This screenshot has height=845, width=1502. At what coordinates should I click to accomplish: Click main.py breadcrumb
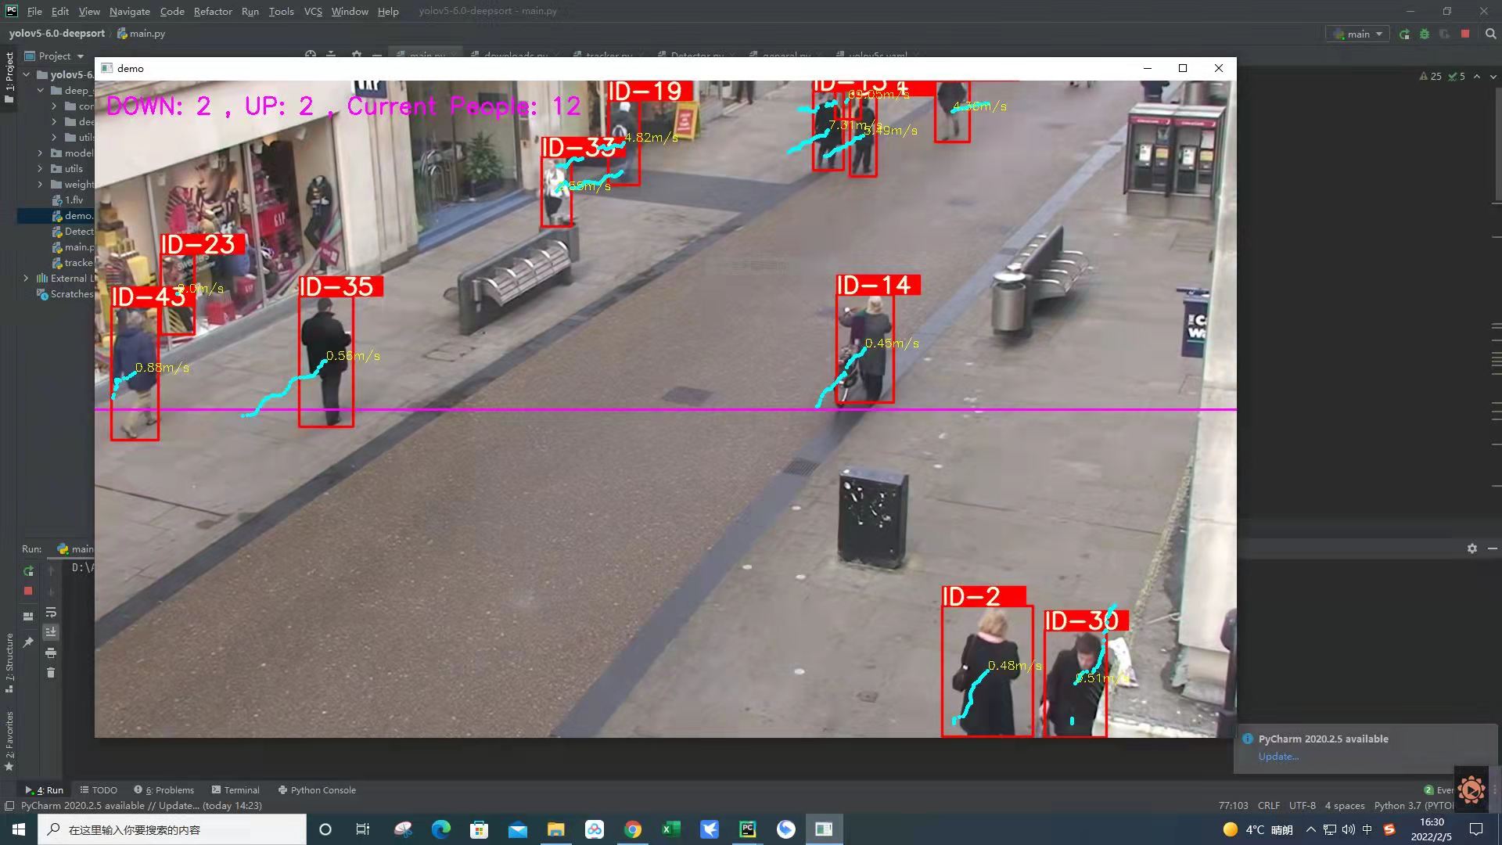click(141, 34)
